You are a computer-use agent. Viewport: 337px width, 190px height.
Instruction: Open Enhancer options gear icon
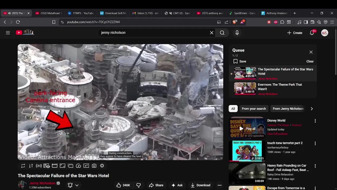click(102, 166)
